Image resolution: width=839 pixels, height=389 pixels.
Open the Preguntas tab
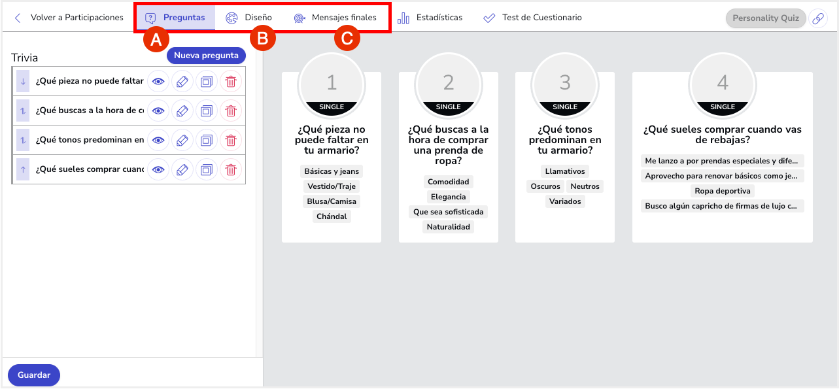(x=175, y=18)
